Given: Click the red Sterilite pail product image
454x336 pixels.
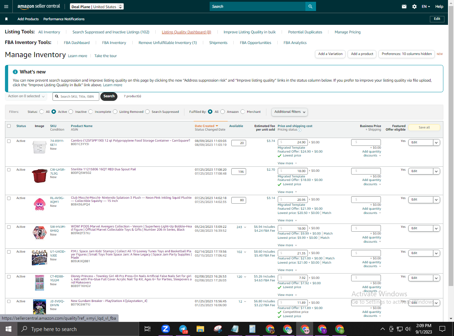Looking at the screenshot, I should (x=39, y=176).
